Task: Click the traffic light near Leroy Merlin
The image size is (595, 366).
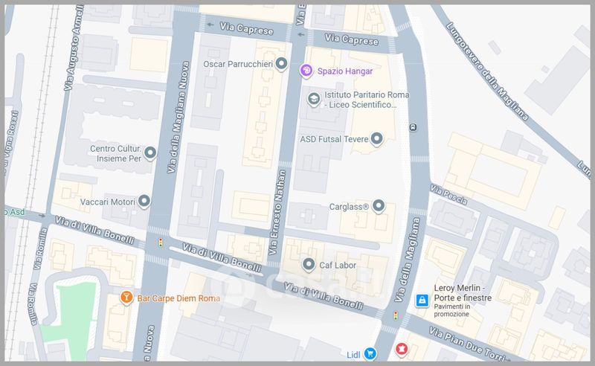Action: (396, 316)
